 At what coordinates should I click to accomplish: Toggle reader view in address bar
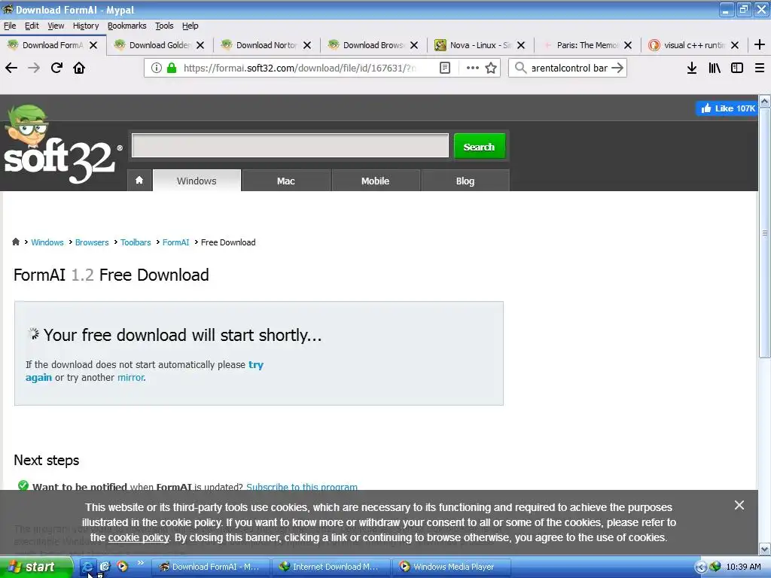tap(444, 68)
